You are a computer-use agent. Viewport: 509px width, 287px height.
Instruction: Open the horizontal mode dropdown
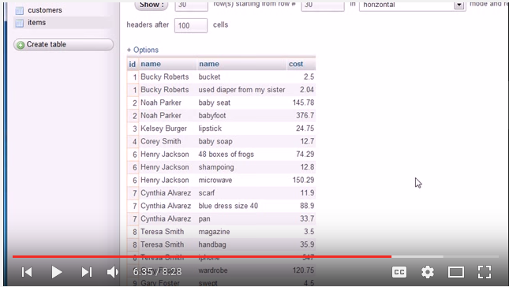(412, 6)
